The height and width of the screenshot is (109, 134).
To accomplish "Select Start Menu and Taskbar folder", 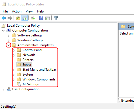I will (x=39, y=70).
